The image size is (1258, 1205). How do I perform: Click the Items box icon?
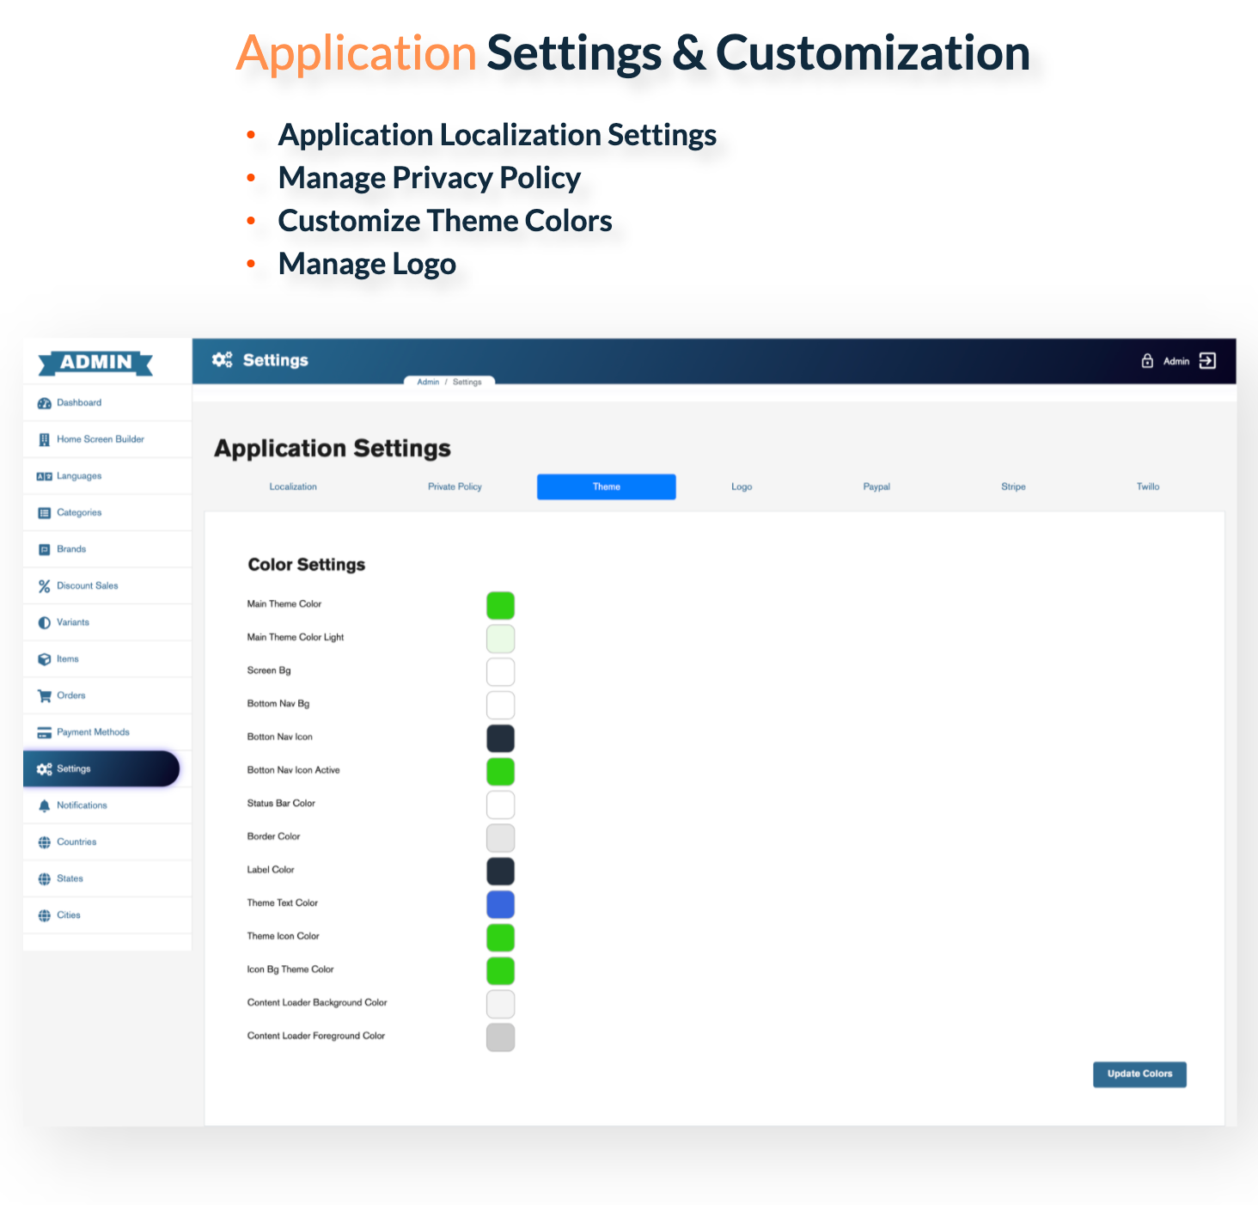[45, 659]
